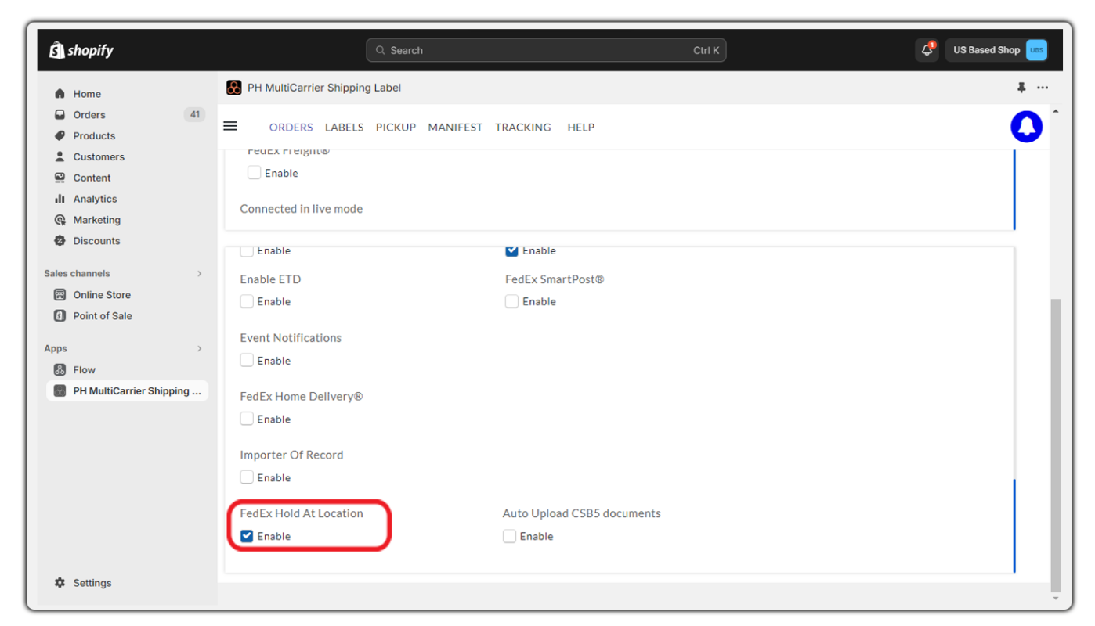The width and height of the screenshot is (1095, 626).
Task: Click the Point of Sale icon
Action: pos(60,316)
